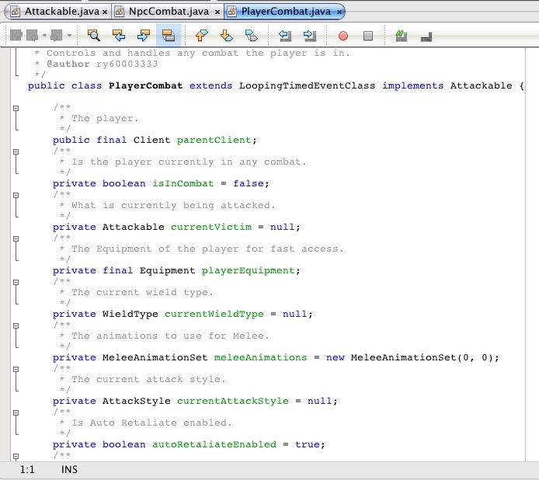Click the currentVictim variable
The width and height of the screenshot is (539, 480).
click(211, 227)
